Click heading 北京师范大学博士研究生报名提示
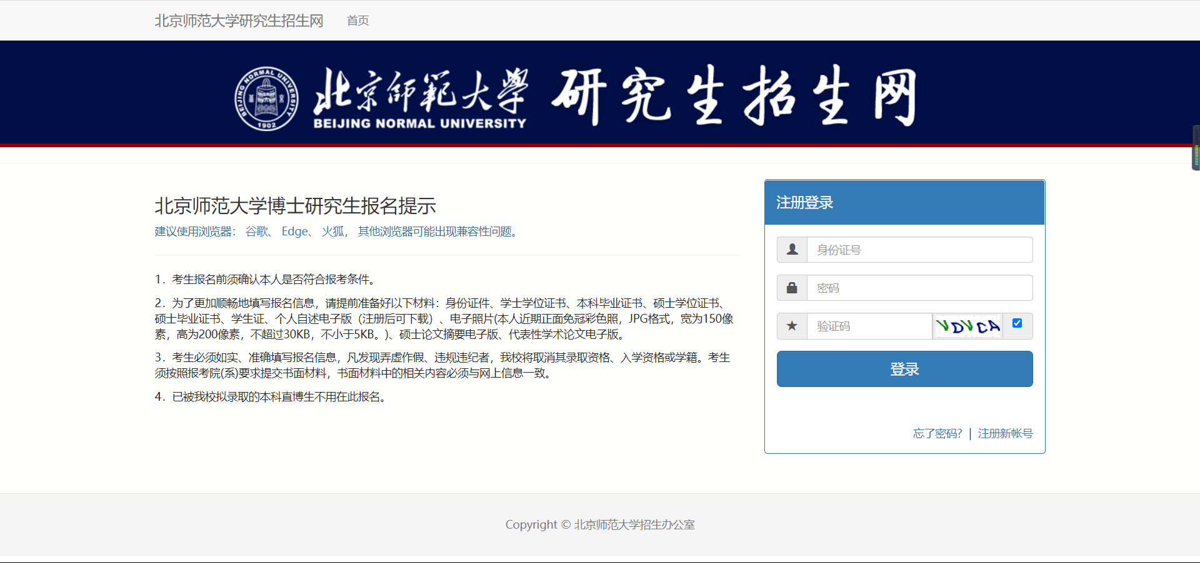1200x563 pixels. 295,206
